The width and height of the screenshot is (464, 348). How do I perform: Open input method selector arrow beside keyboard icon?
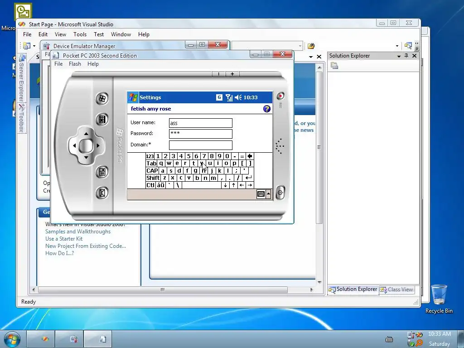tap(268, 194)
